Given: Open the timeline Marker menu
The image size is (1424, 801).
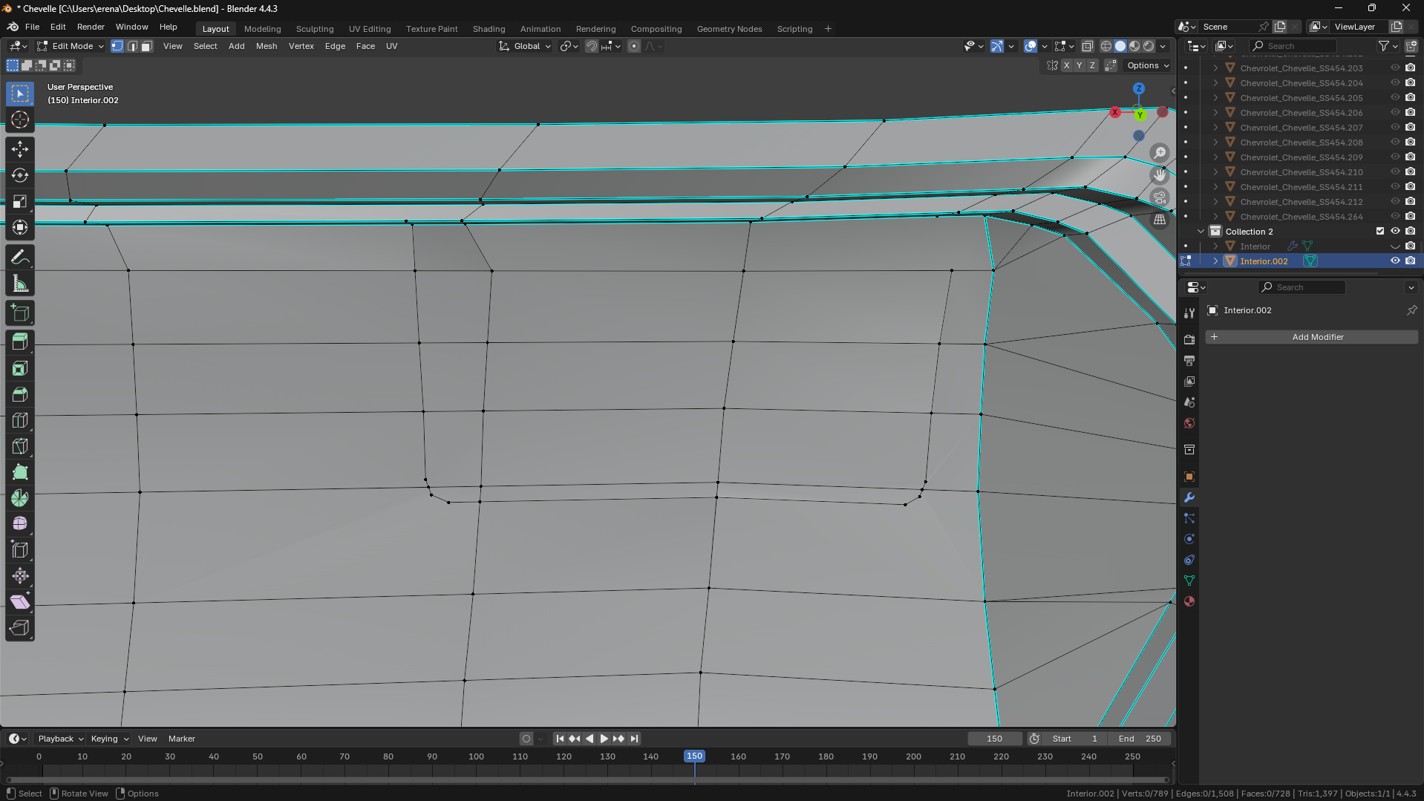Looking at the screenshot, I should (182, 739).
